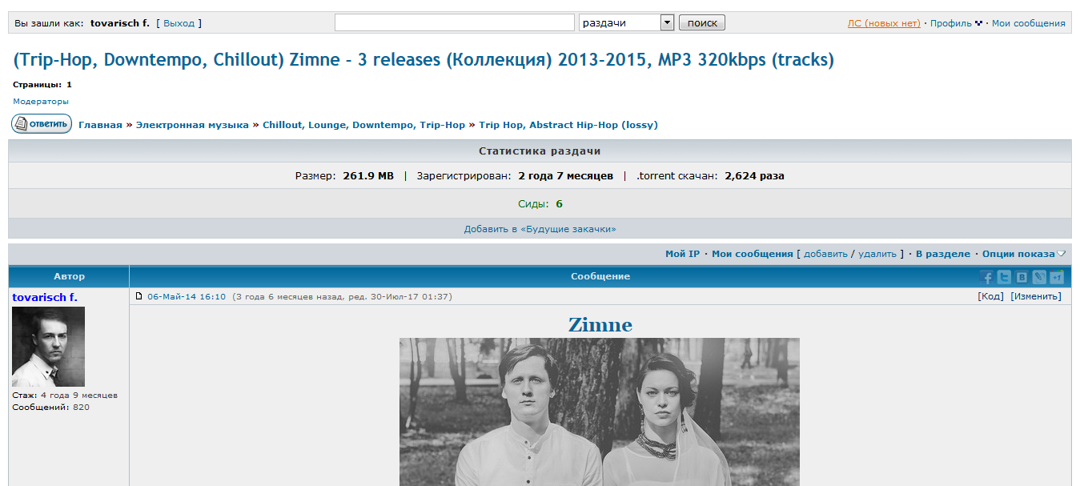Focus the search text field
This screenshot has width=1080, height=486.
click(455, 22)
